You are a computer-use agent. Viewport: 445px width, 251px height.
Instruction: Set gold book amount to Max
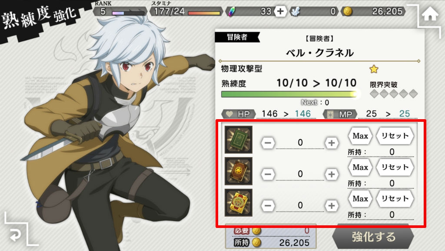point(360,199)
